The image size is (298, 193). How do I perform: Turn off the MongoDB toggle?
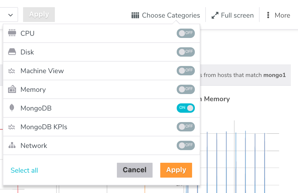(185, 108)
